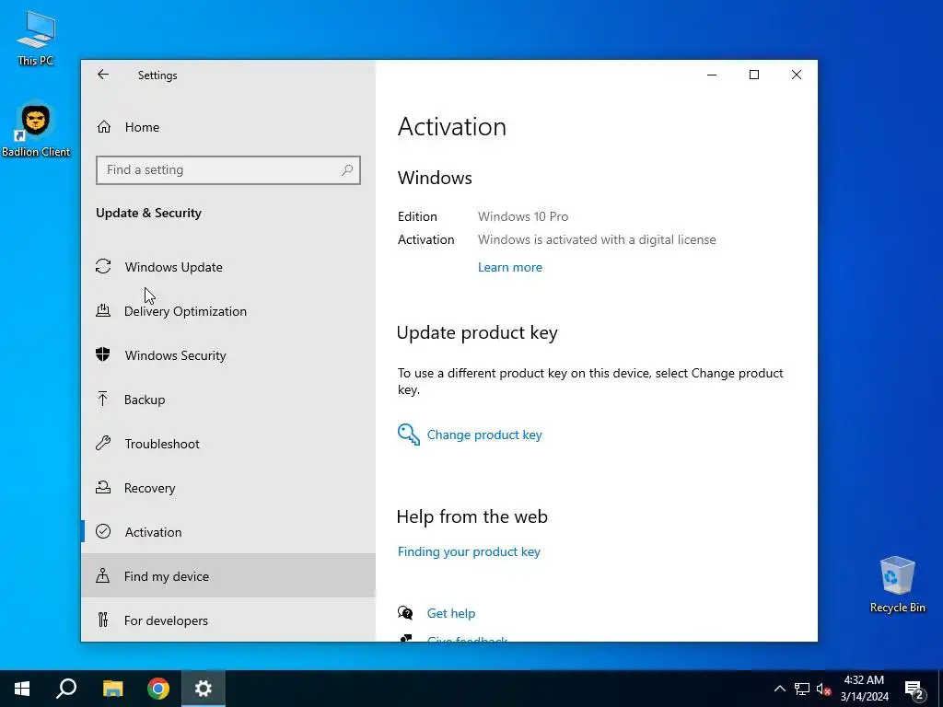This screenshot has width=943, height=707.
Task: Select the Recycle Bin desktop icon
Action: tap(897, 585)
